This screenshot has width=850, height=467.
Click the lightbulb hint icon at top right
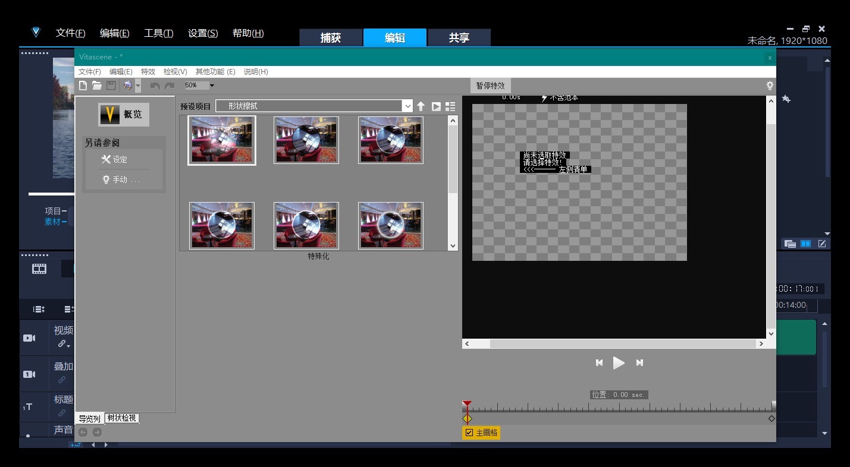tap(770, 86)
